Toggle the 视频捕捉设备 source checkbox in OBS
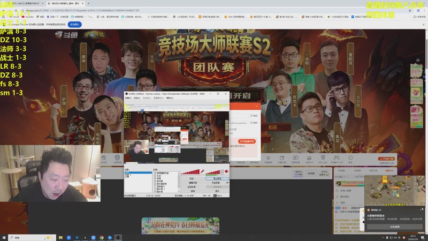 coord(155,173)
